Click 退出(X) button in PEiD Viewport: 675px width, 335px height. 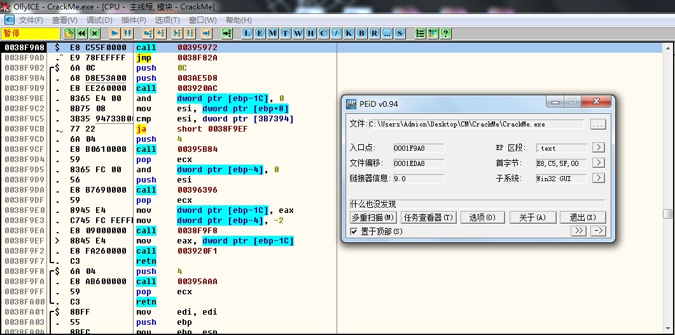pos(583,217)
